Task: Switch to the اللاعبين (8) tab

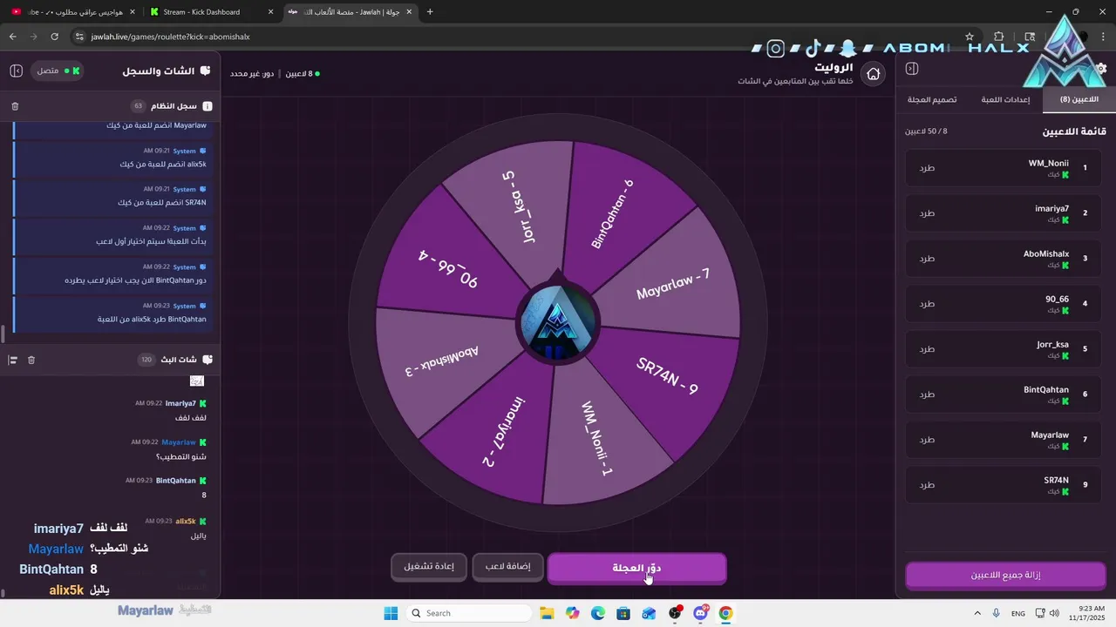Action: click(x=1079, y=99)
